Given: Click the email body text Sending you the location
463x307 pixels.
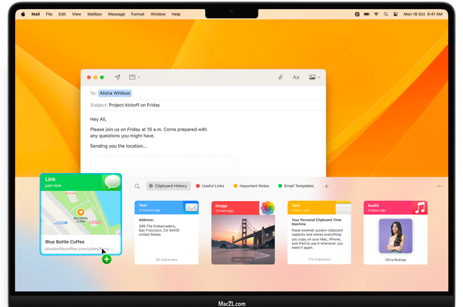Looking at the screenshot, I should [118, 146].
